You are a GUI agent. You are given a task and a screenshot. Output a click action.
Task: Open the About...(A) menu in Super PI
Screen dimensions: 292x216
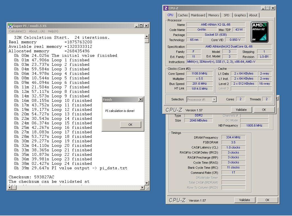[x=37, y=31]
